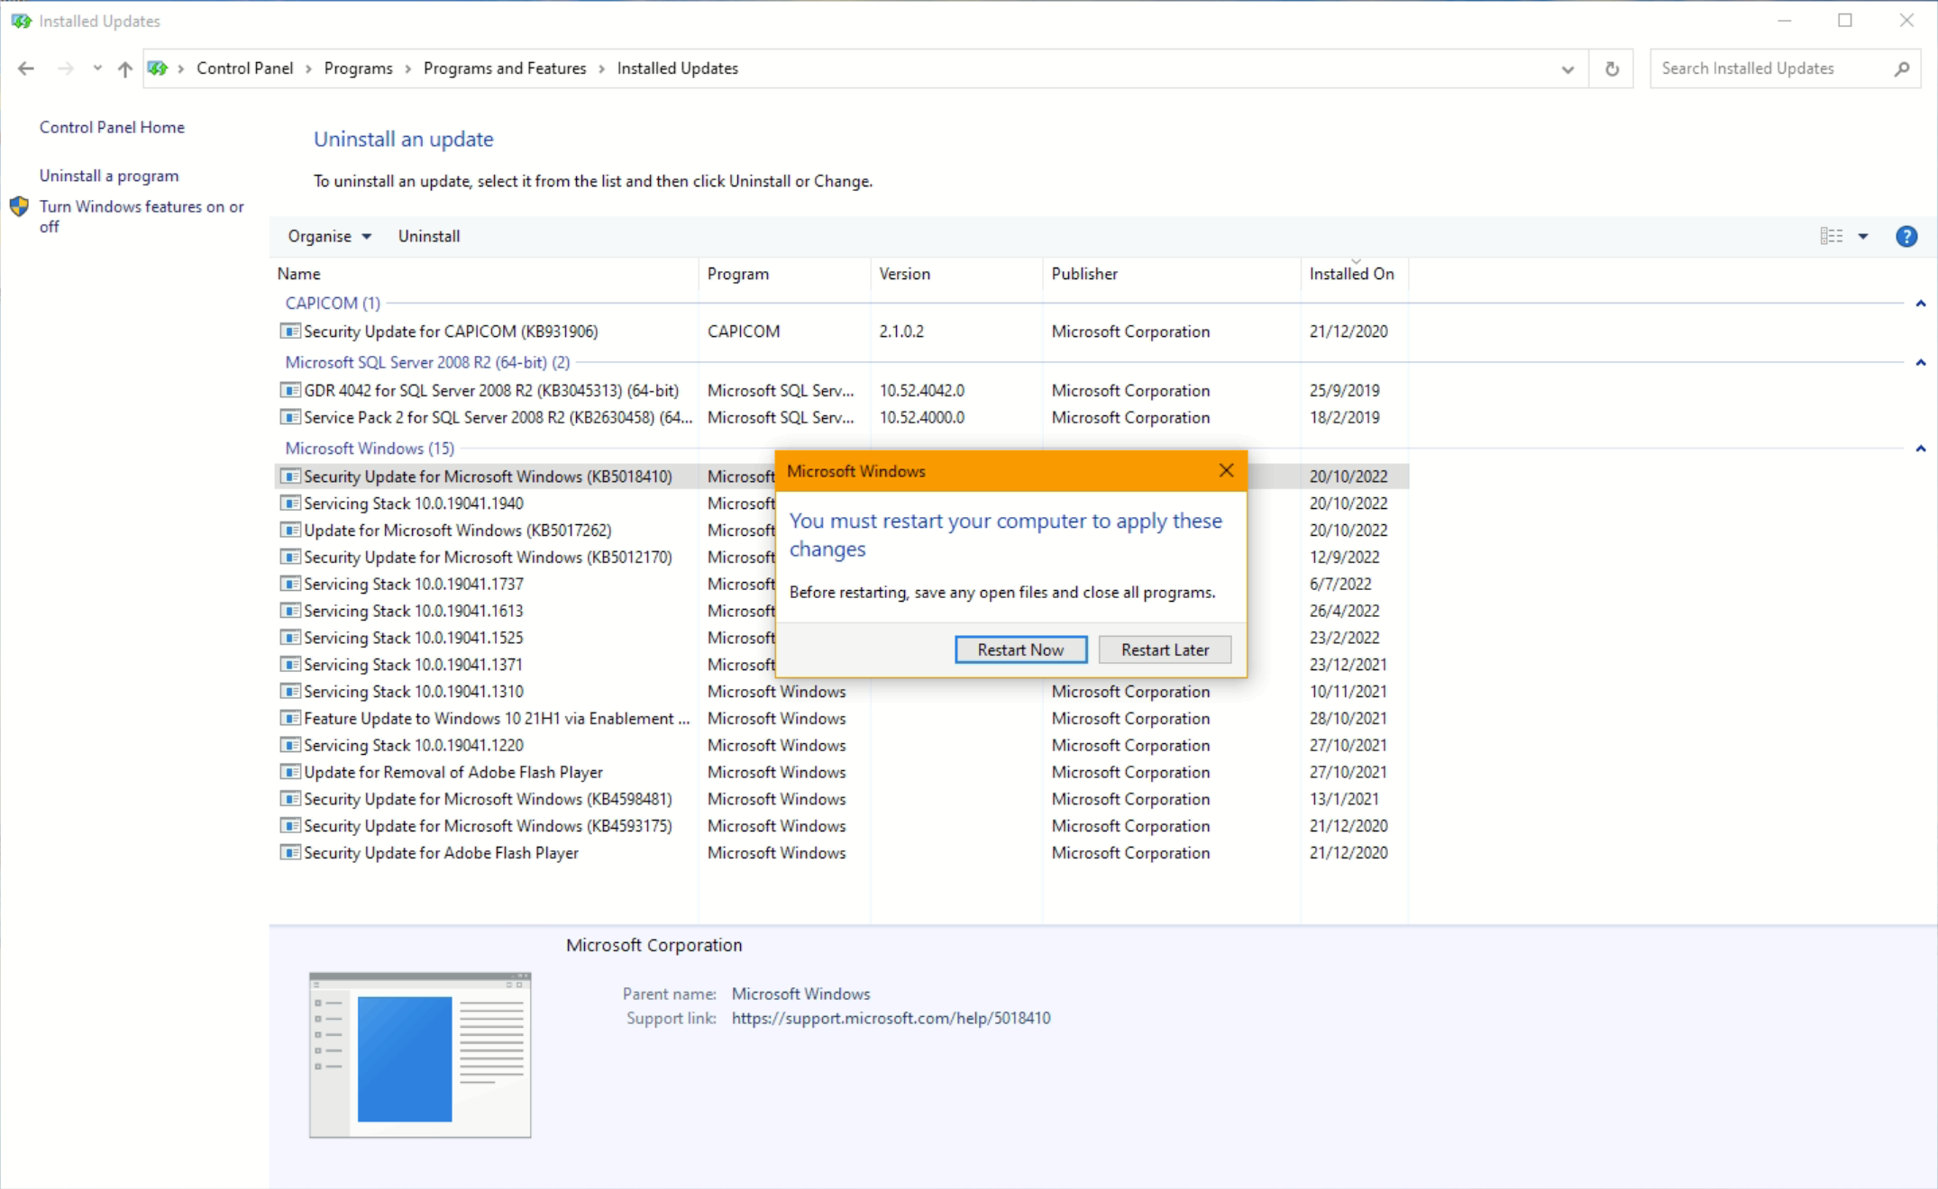This screenshot has height=1189, width=1938.
Task: Click the shield icon beside Windows features
Action: pyautogui.click(x=19, y=207)
